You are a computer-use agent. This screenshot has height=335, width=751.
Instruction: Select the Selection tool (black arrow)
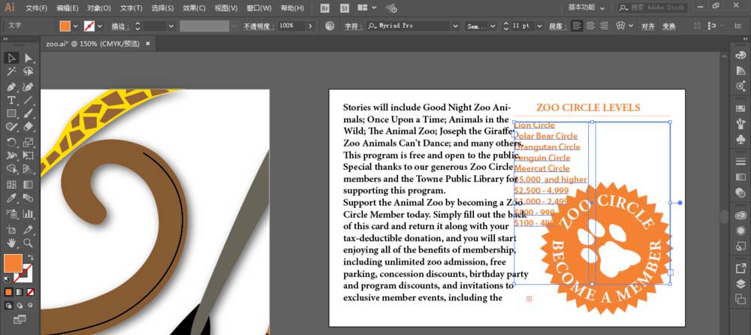tap(11, 58)
